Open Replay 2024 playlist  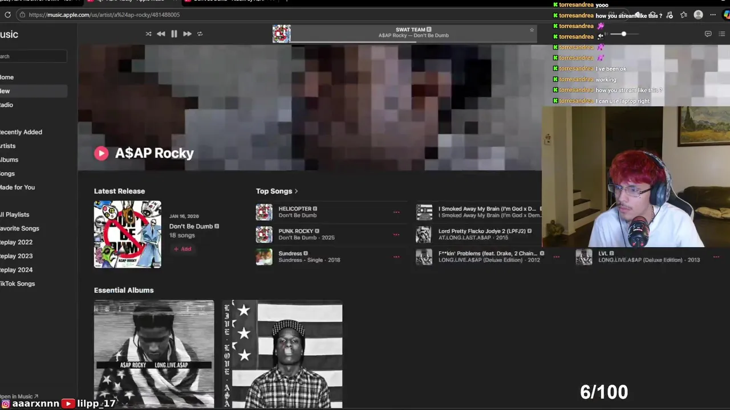click(x=16, y=270)
